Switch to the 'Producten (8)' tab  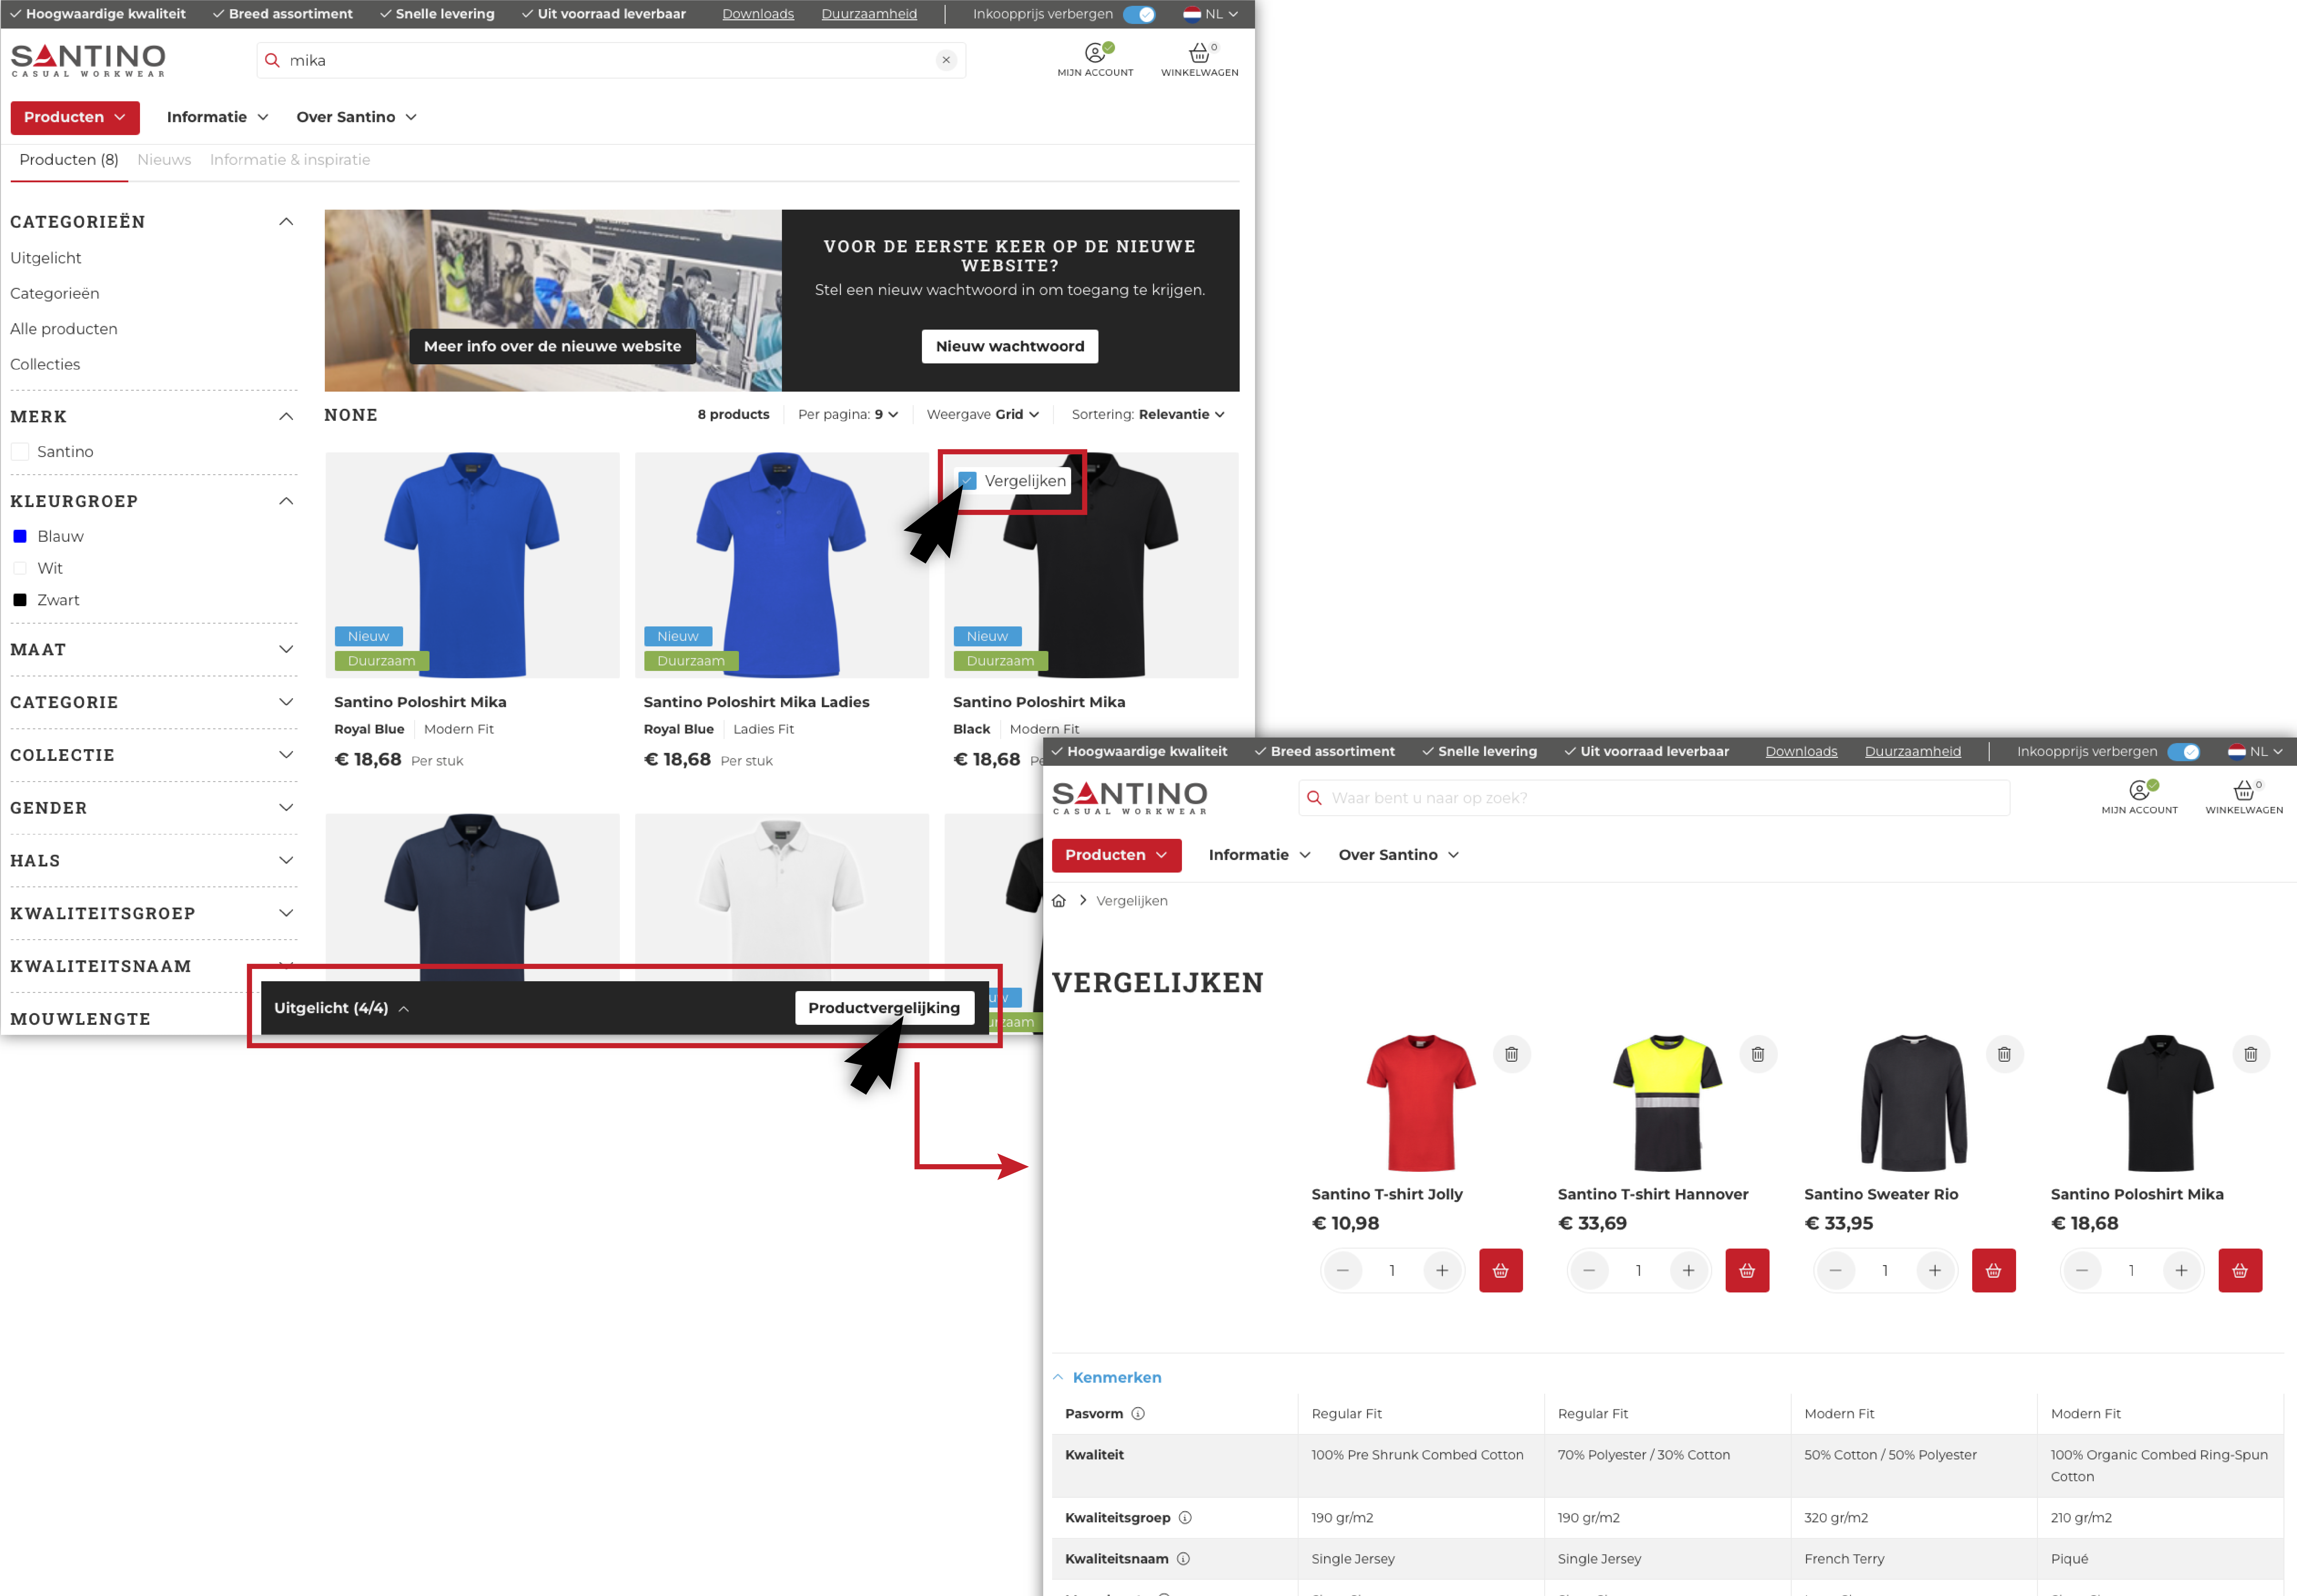(69, 160)
